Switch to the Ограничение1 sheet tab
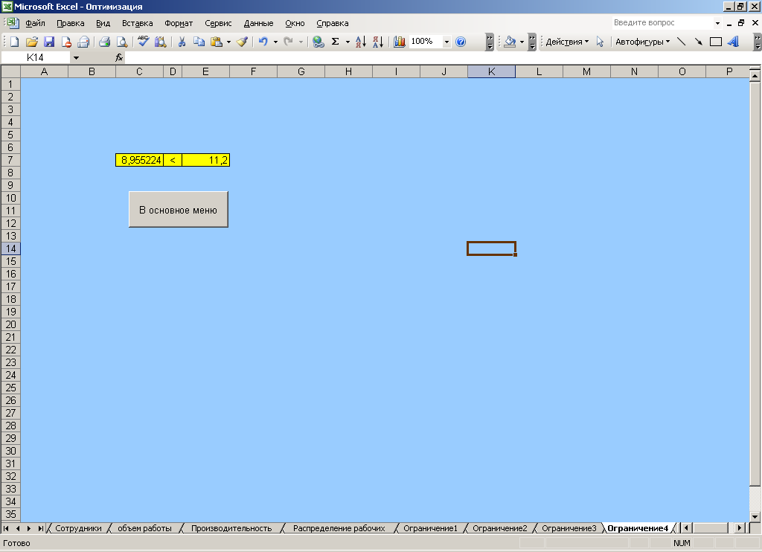The width and height of the screenshot is (762, 552). point(430,528)
